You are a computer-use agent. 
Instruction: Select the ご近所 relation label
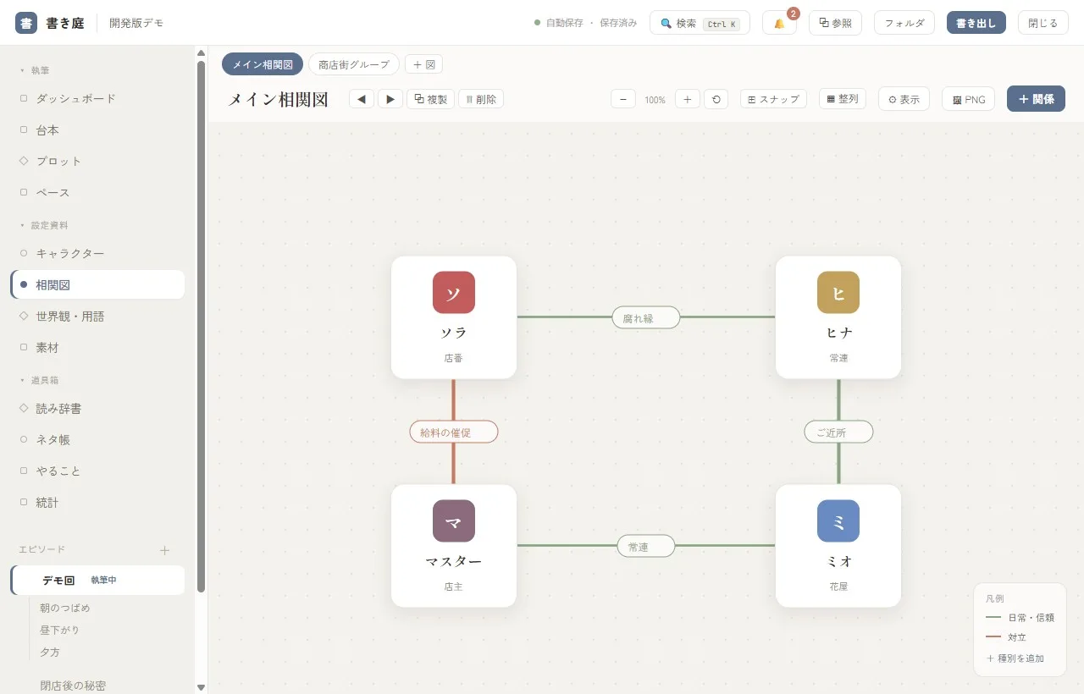pyautogui.click(x=838, y=432)
